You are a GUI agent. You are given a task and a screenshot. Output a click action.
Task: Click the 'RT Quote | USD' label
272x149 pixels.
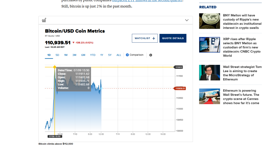(52, 36)
